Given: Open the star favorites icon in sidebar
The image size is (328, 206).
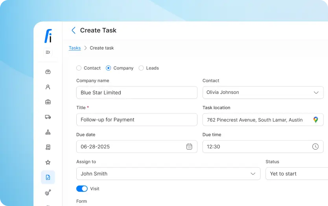Looking at the screenshot, I should point(48,162).
